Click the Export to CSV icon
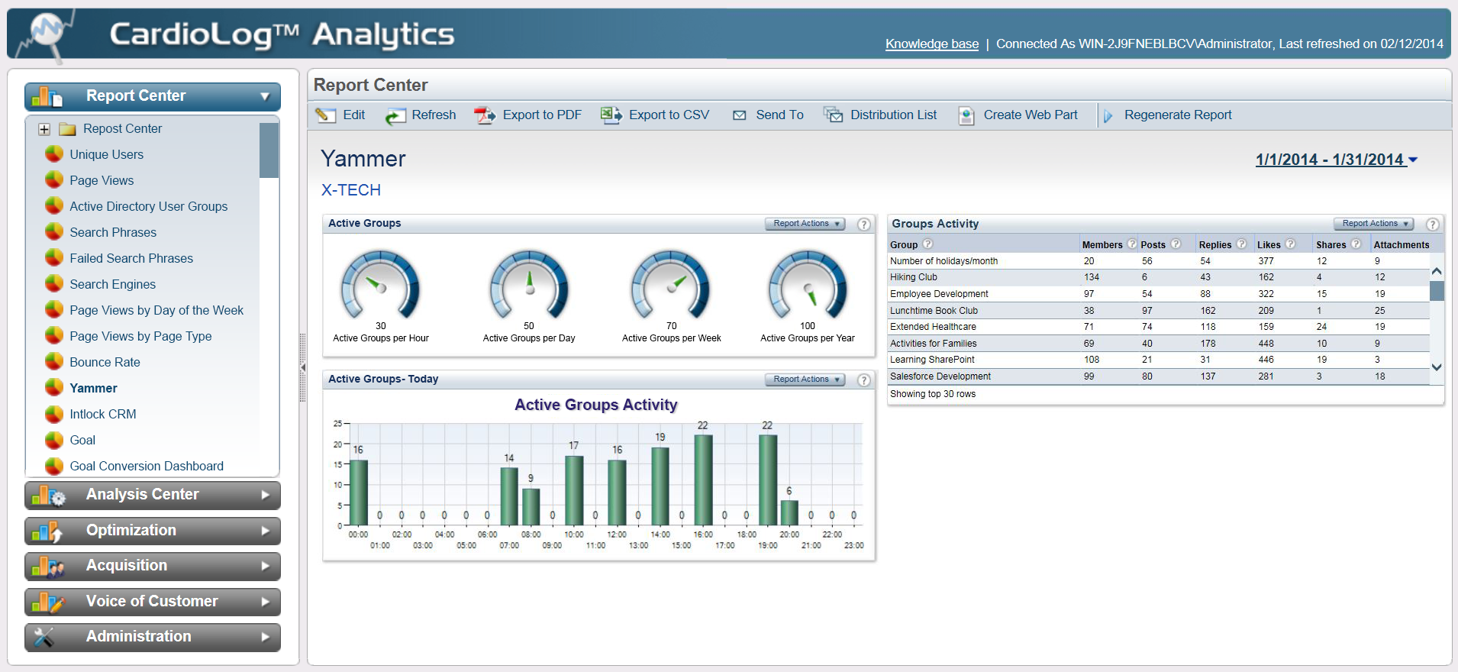Screen dimensions: 1458x672 click(611, 115)
